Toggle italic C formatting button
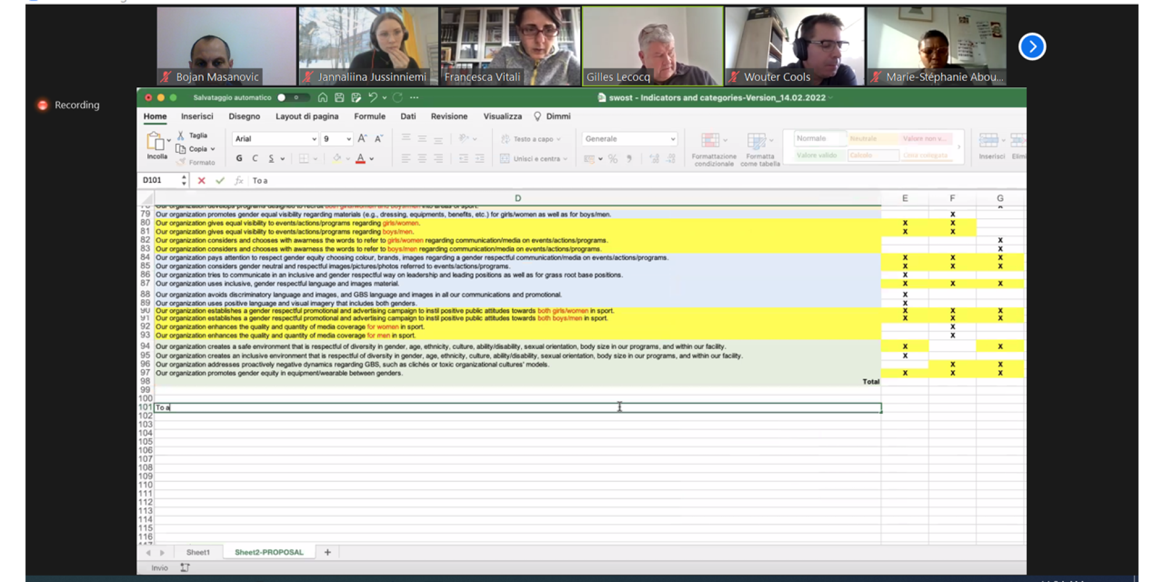The width and height of the screenshot is (1164, 582). click(x=255, y=158)
